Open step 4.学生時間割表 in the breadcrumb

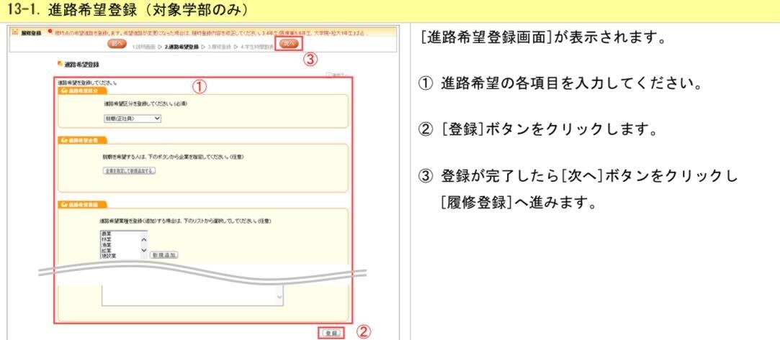pos(258,45)
